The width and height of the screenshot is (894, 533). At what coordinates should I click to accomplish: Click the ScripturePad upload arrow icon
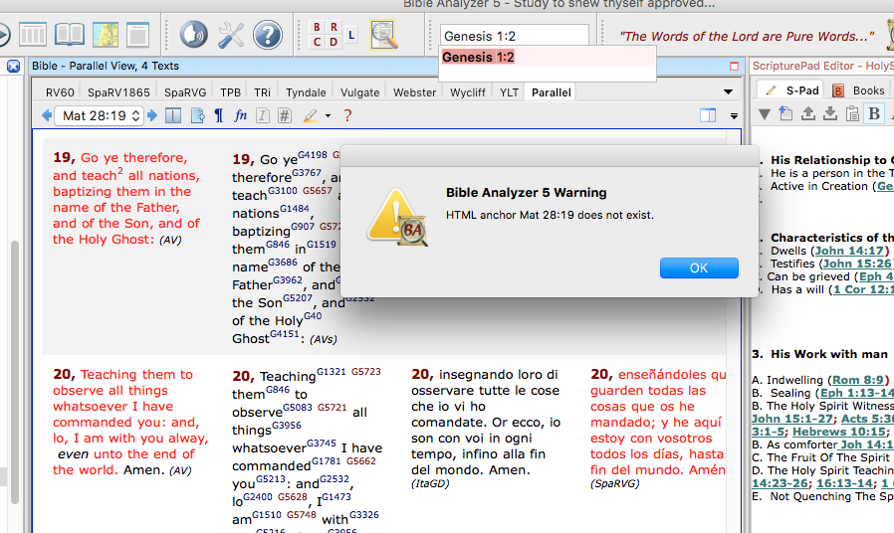pos(808,114)
